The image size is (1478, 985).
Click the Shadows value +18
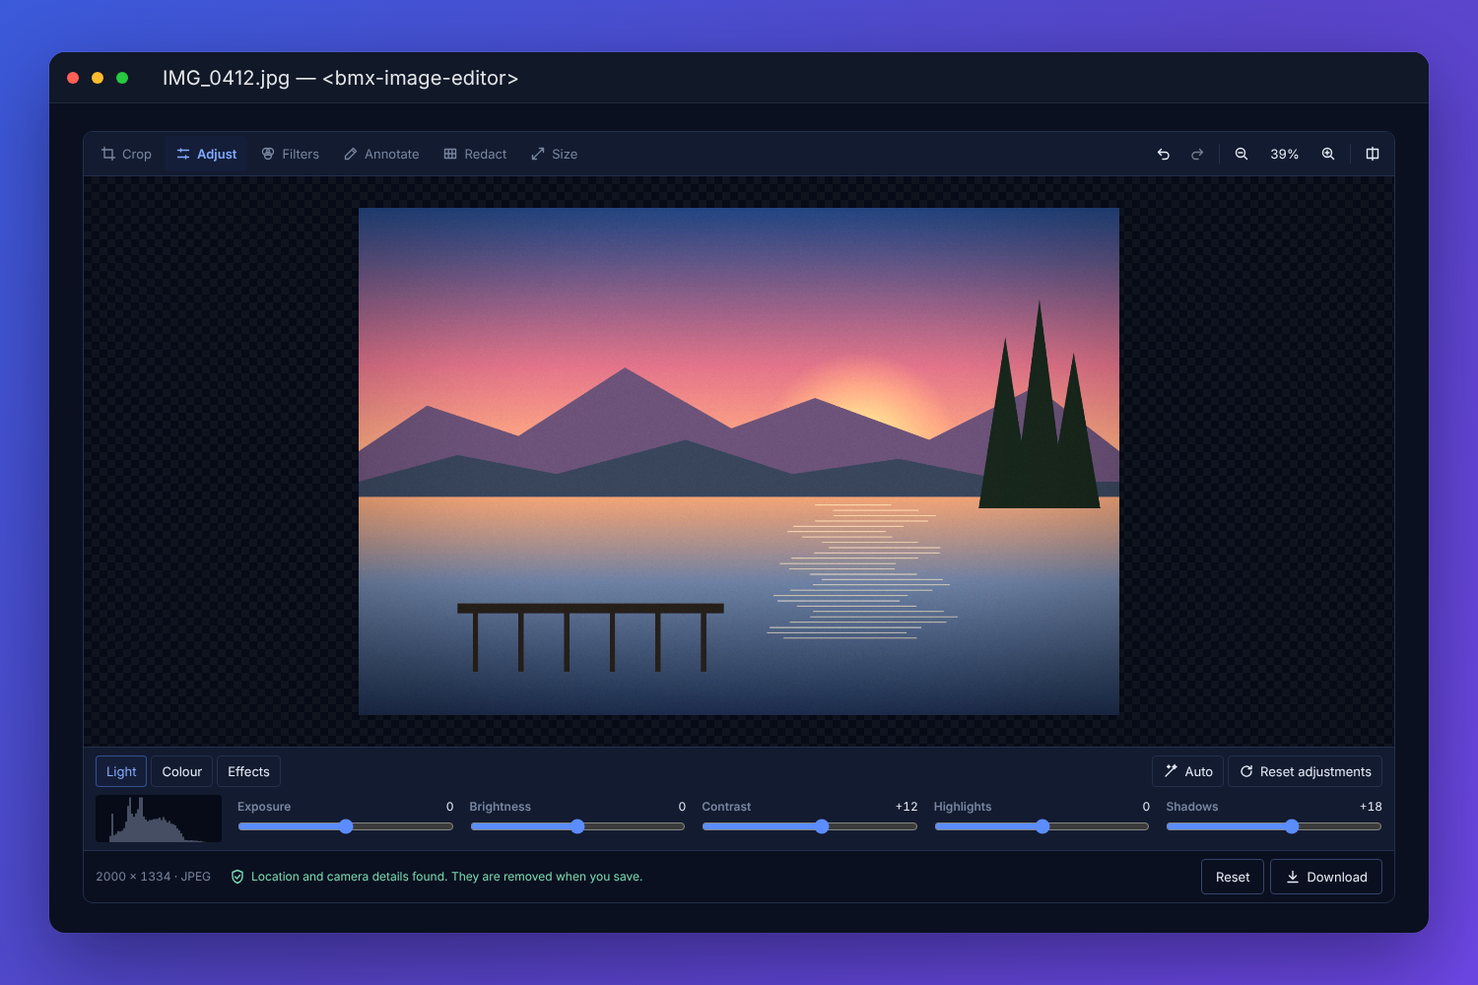(1371, 807)
